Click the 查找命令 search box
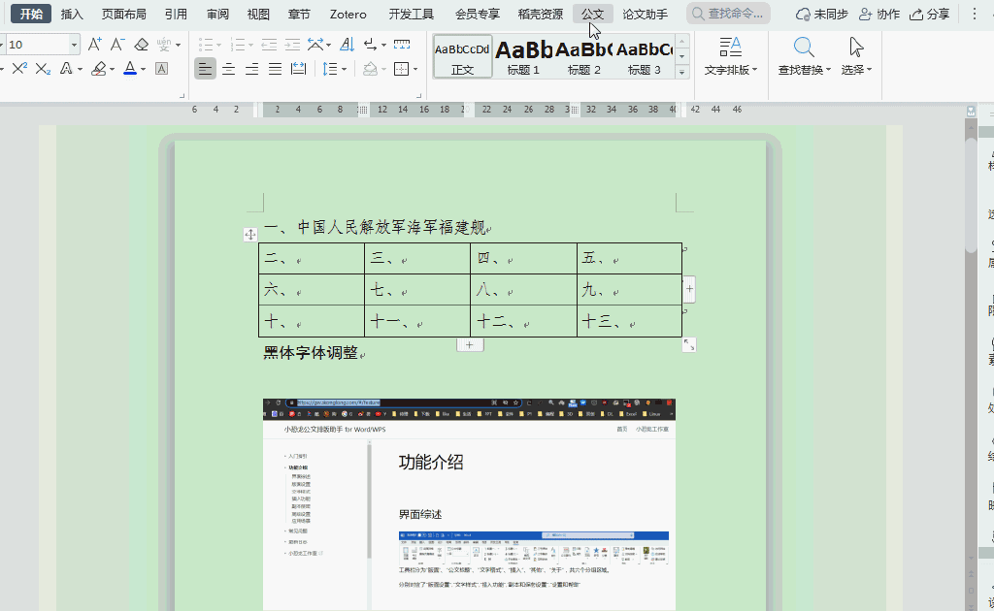994x611 pixels. click(728, 14)
